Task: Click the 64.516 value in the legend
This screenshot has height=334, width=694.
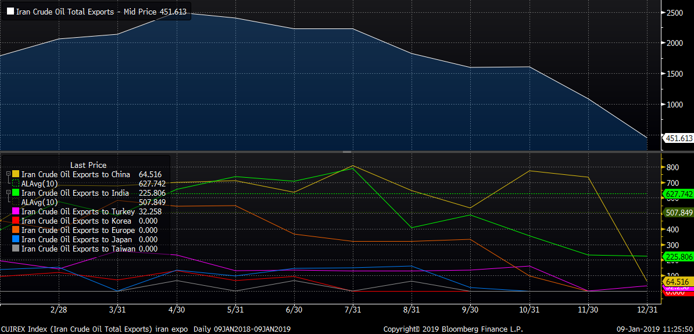Action: (x=151, y=174)
